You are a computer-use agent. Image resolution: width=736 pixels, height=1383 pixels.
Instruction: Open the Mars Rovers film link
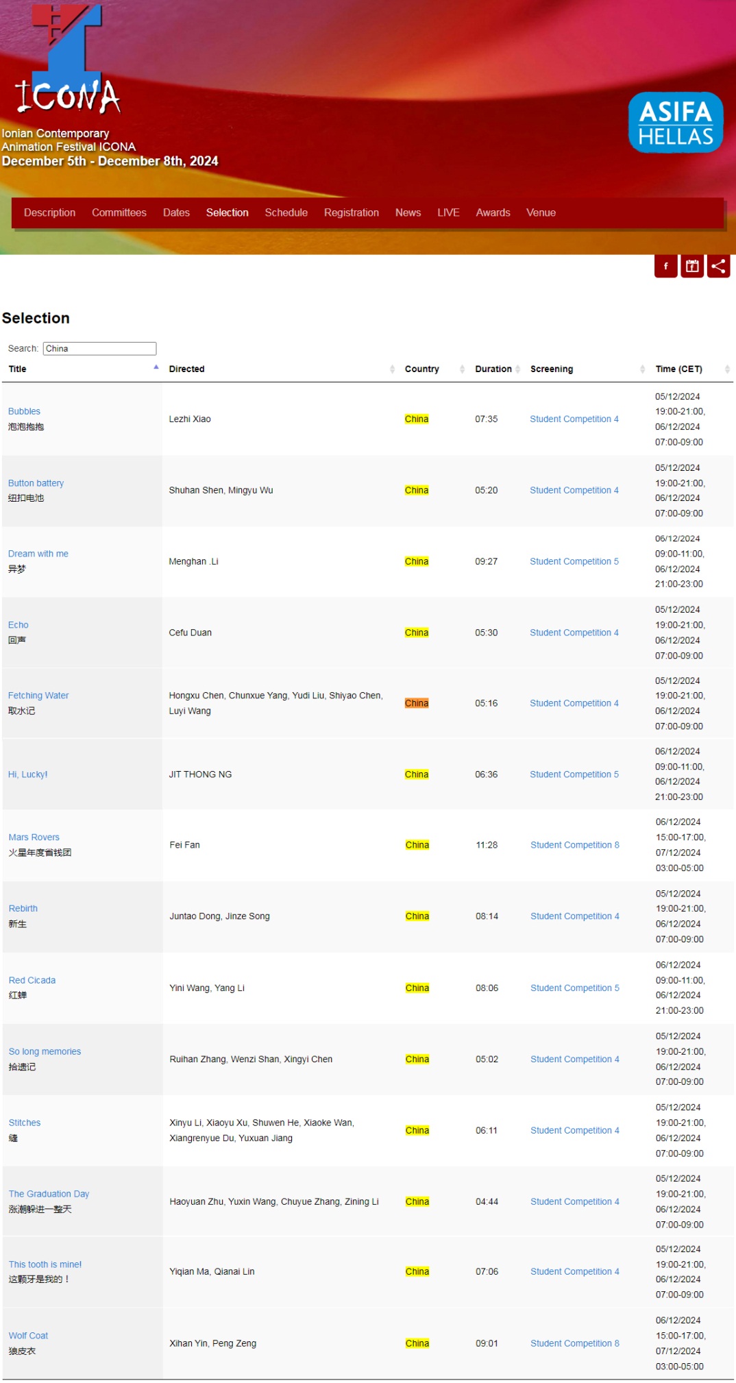(x=34, y=837)
